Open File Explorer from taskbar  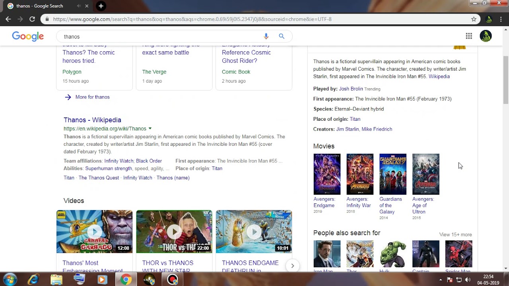coord(56,280)
